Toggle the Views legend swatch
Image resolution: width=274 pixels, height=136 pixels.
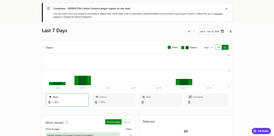pos(169,47)
